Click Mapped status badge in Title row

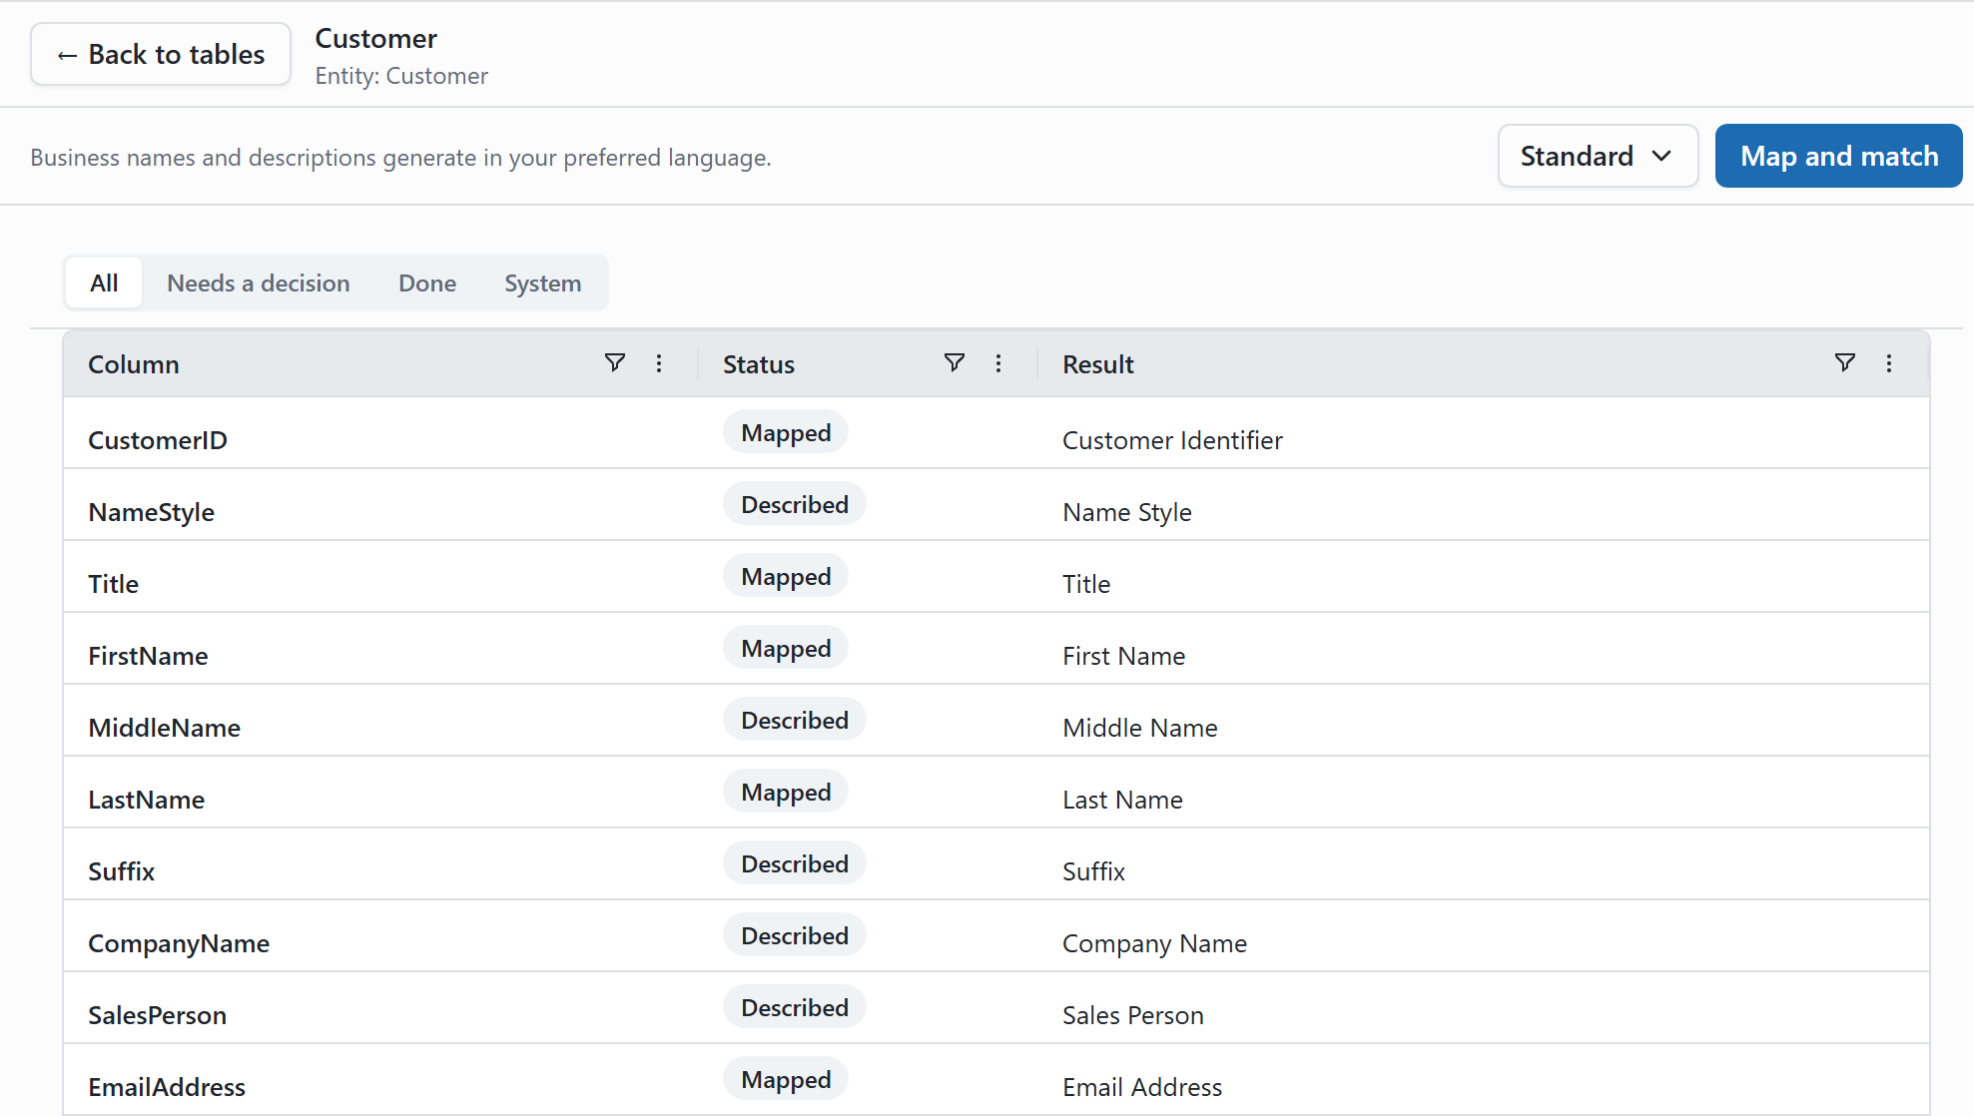tap(786, 576)
